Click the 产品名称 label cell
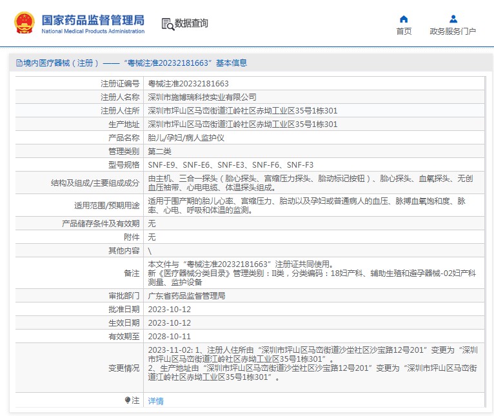494x416 pixels. pyautogui.click(x=79, y=138)
